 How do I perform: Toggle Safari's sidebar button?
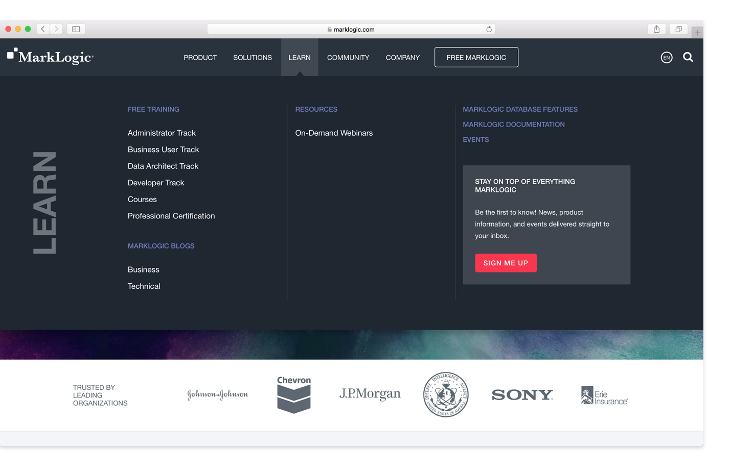pos(76,29)
